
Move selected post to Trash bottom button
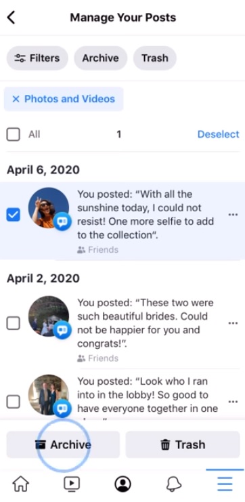(x=183, y=444)
